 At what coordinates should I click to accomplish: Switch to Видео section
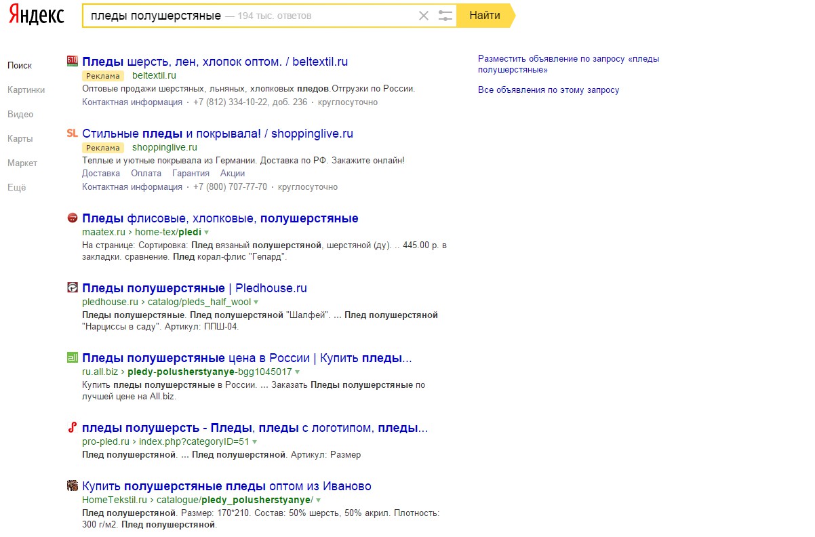pyautogui.click(x=20, y=114)
